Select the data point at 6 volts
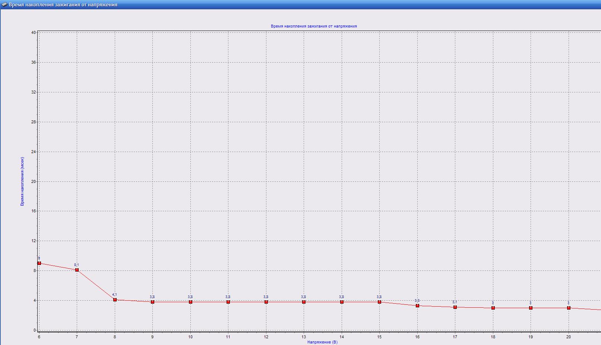Viewport: 601px width, 345px height. tap(39, 263)
